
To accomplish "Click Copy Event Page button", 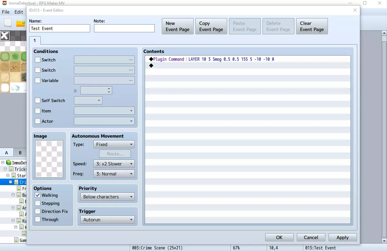I will click(211, 26).
